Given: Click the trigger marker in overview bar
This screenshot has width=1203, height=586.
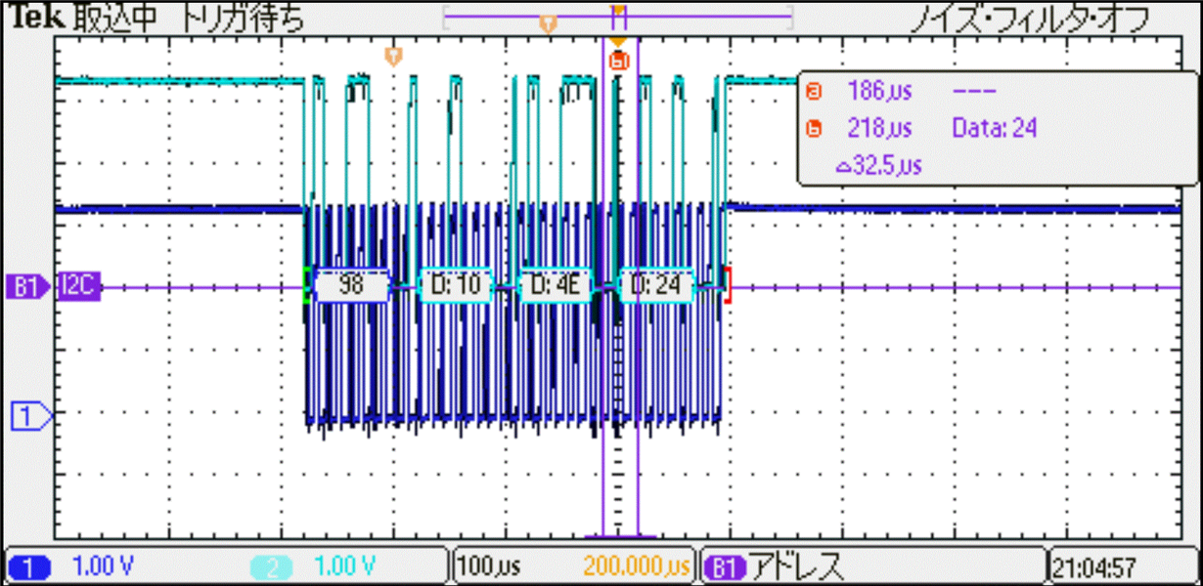Looking at the screenshot, I should pos(549,23).
